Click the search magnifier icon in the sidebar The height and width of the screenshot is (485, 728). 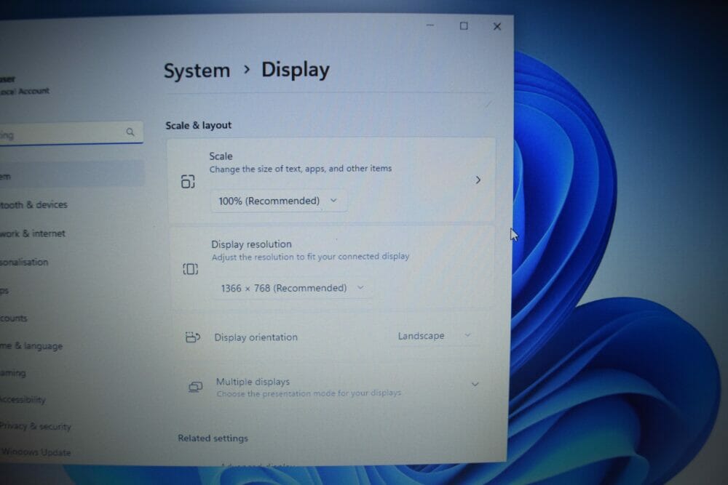pyautogui.click(x=130, y=132)
